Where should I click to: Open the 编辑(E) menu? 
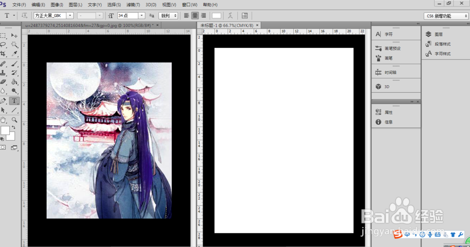pos(38,5)
